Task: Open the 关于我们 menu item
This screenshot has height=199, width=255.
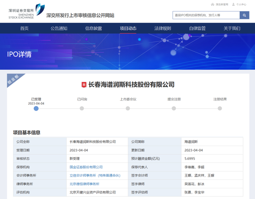Action: pyautogui.click(x=232, y=28)
